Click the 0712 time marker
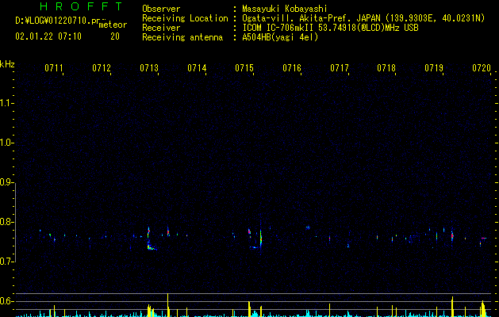The image size is (499, 317). point(102,68)
